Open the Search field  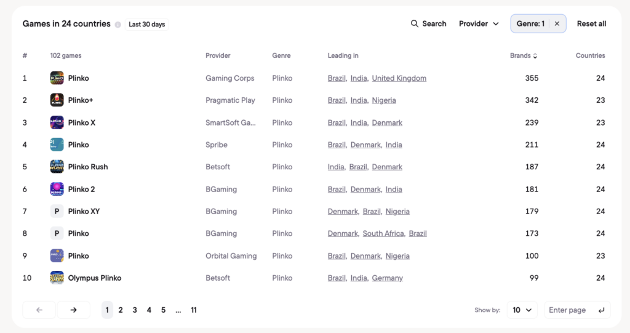tap(428, 24)
